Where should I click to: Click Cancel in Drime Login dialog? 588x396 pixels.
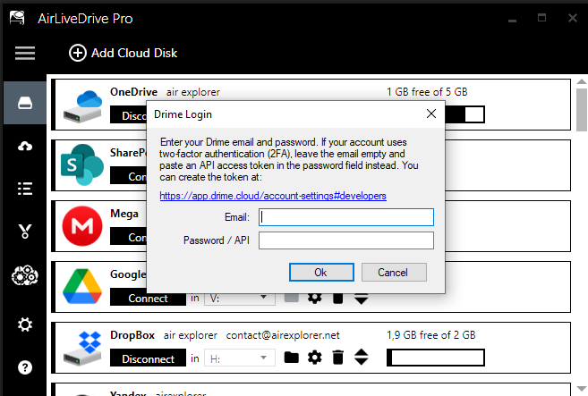394,272
